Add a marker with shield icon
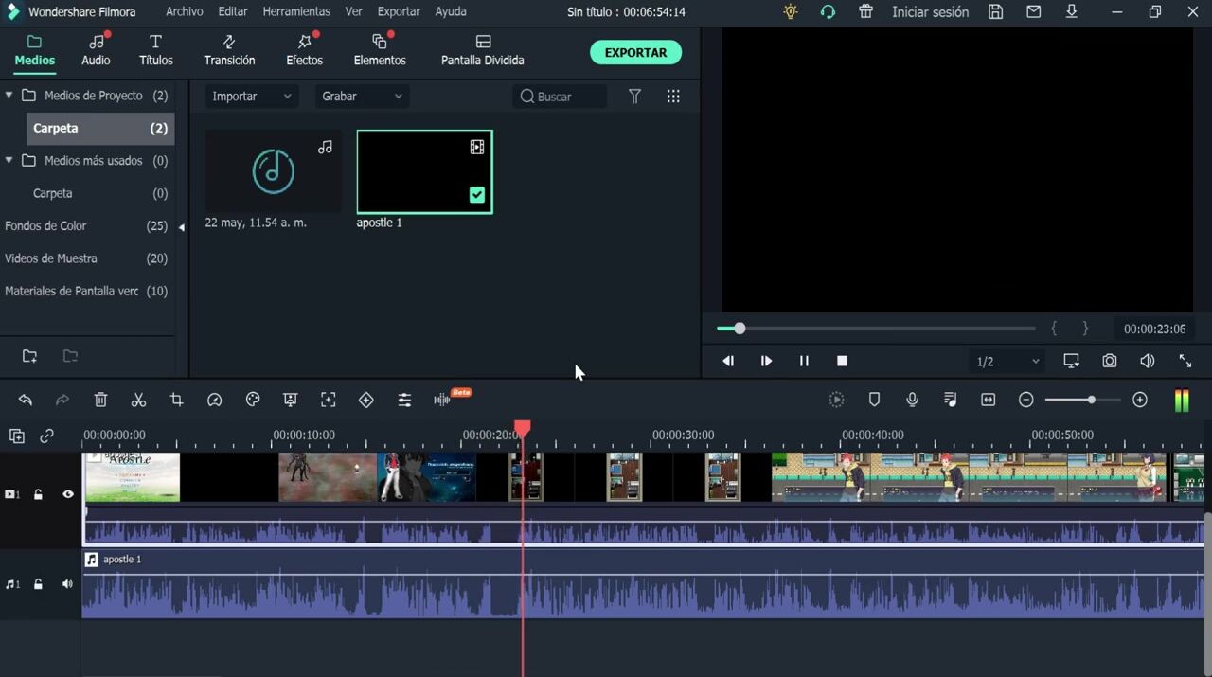The height and width of the screenshot is (677, 1212). 874,400
